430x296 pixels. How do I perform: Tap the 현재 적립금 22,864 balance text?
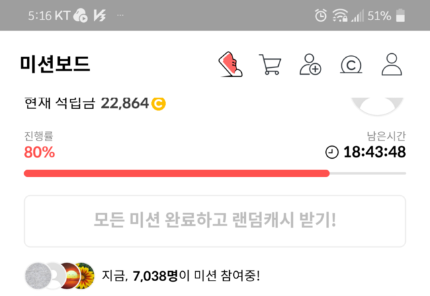[x=95, y=104]
